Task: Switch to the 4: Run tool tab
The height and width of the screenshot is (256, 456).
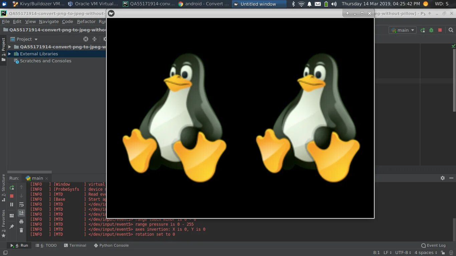Action: (19, 245)
